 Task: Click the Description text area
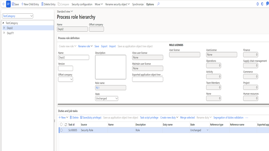click(x=111, y=67)
